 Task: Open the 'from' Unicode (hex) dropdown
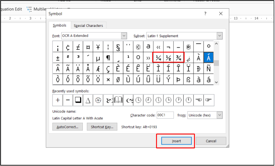[219, 115]
